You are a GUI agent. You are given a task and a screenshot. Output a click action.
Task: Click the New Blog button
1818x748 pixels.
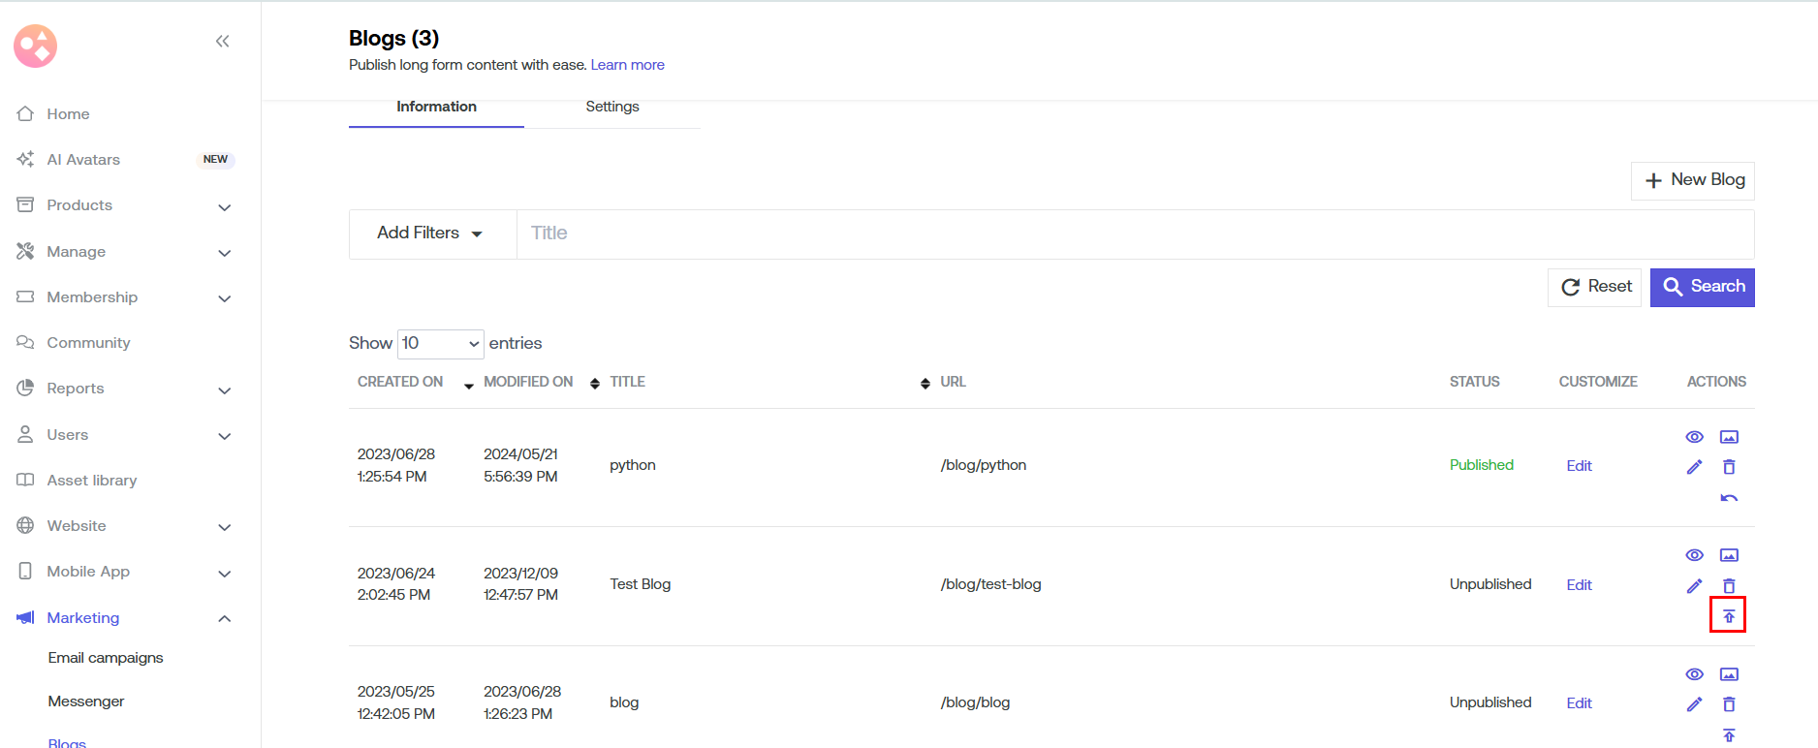tap(1692, 180)
